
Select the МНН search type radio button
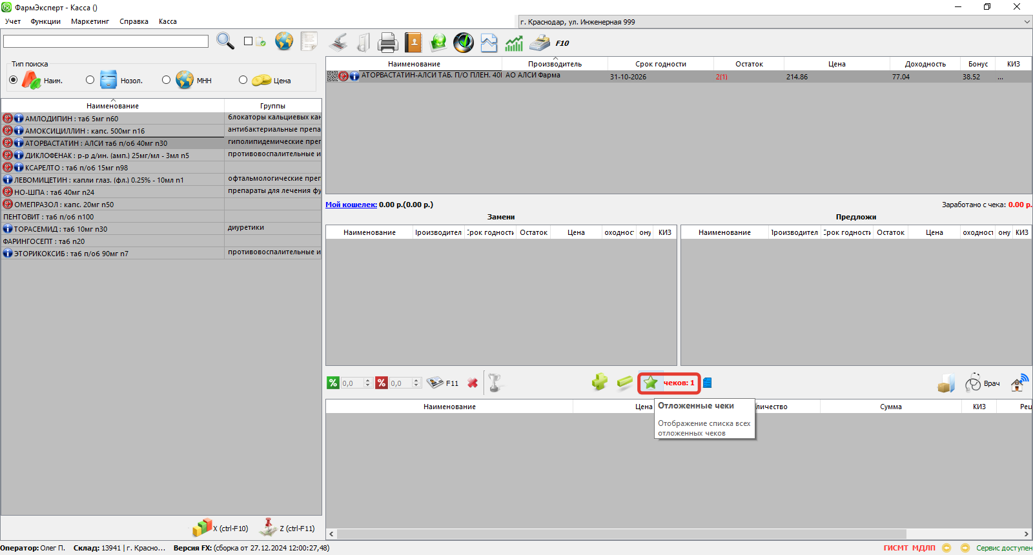click(166, 80)
